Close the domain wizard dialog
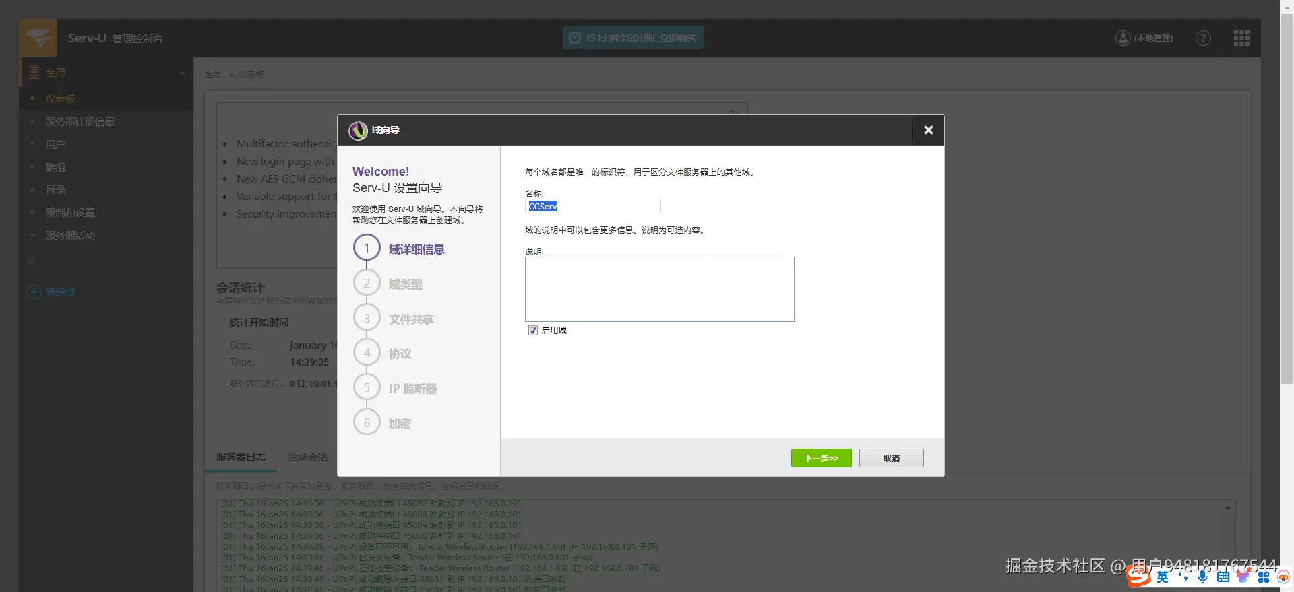 point(928,131)
